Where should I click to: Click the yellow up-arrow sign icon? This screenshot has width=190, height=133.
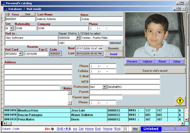(x=180, y=101)
